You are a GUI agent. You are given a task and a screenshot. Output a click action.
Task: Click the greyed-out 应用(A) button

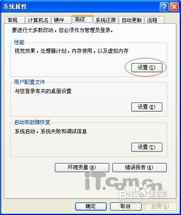click(161, 206)
